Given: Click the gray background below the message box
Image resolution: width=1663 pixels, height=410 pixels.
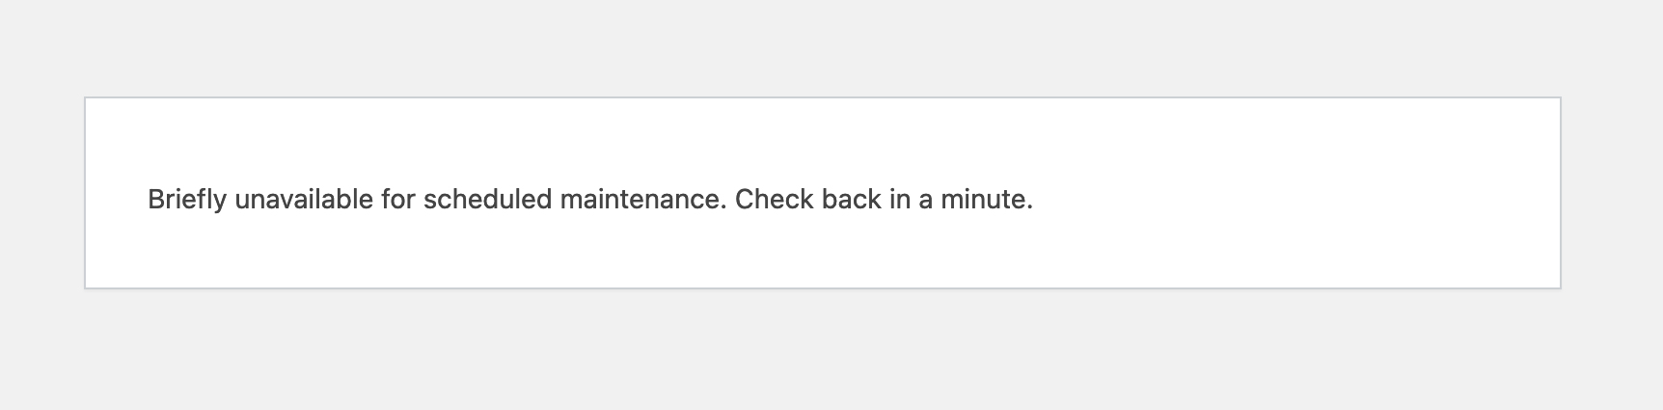Looking at the screenshot, I should pos(831,349).
